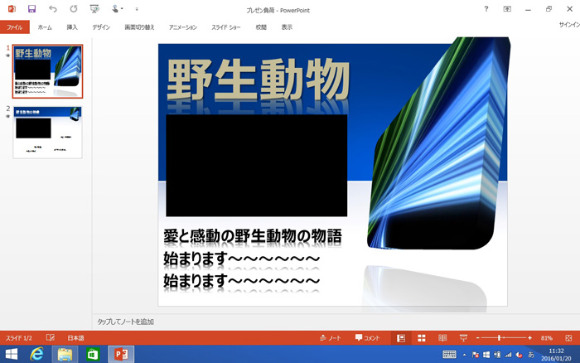The height and width of the screenshot is (363, 580).
Task: Open File Explorer from taskbar
Action: (x=65, y=354)
